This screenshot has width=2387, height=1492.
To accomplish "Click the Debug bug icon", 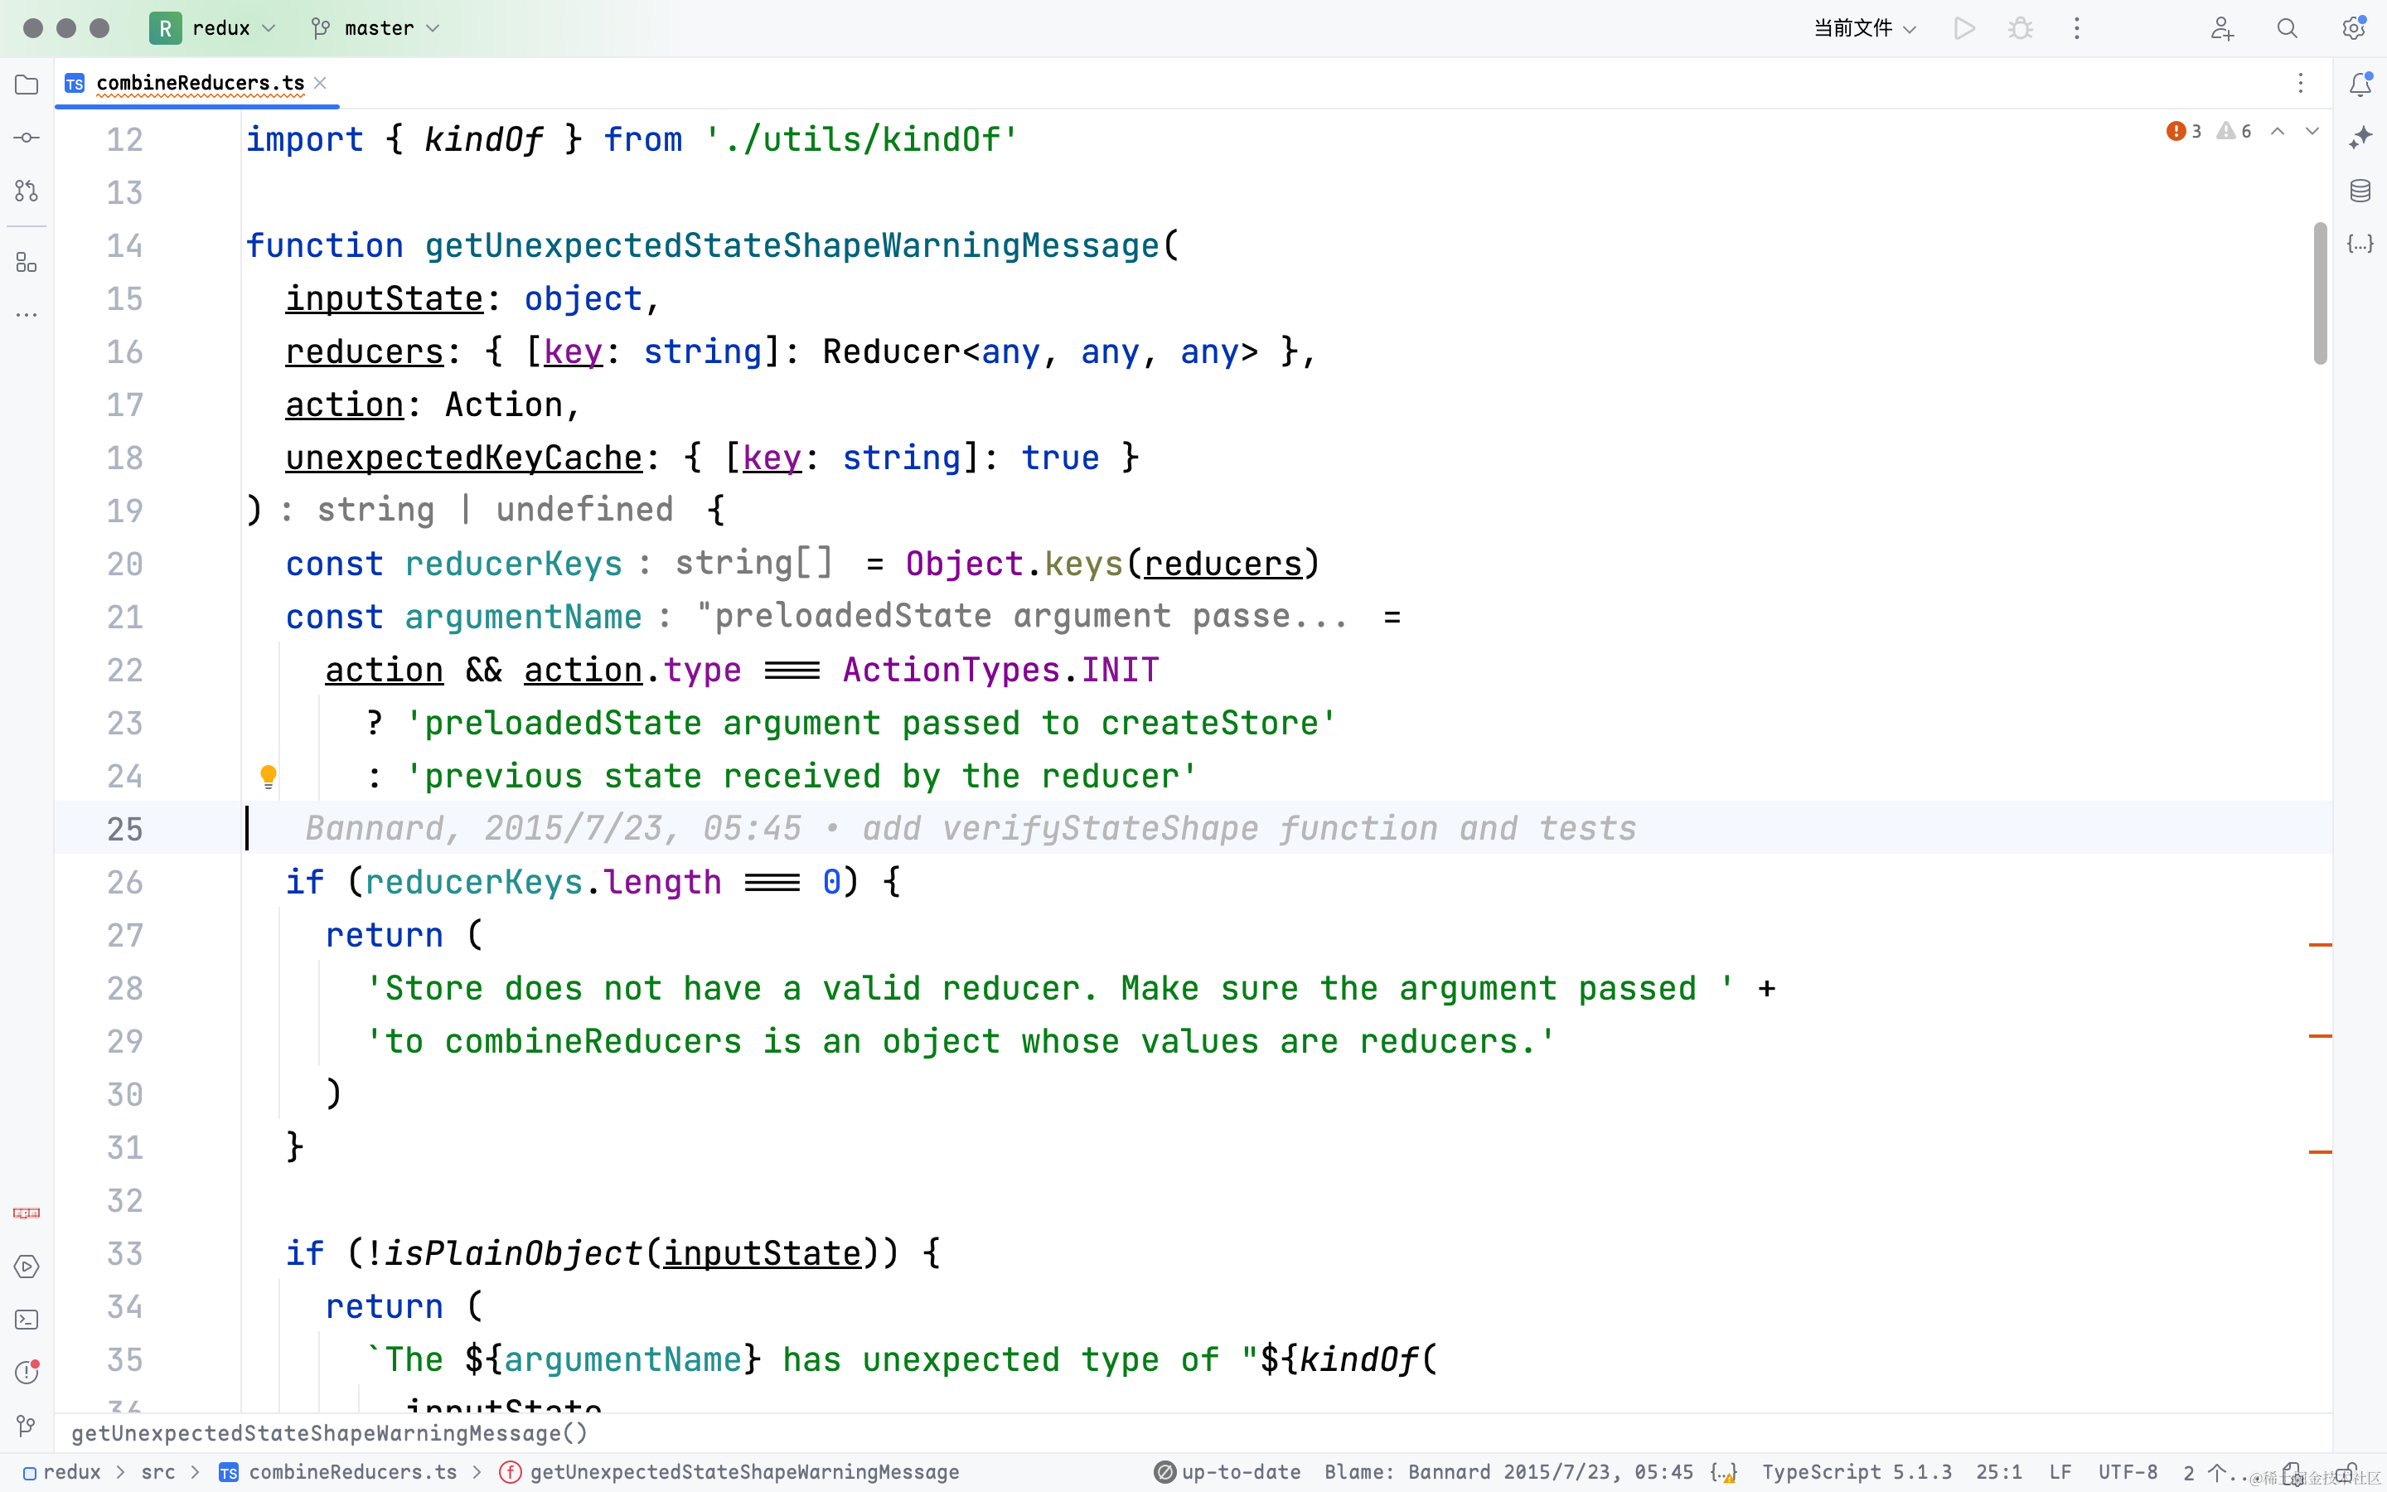I will [x=2020, y=27].
